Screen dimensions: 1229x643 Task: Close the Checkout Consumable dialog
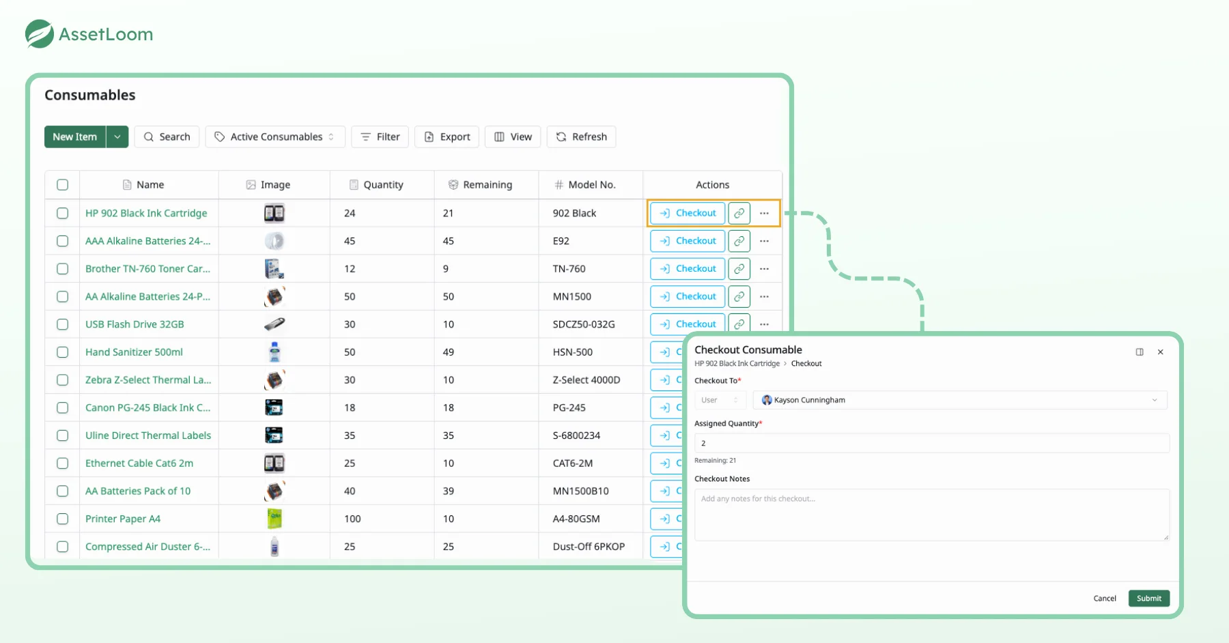1160,352
